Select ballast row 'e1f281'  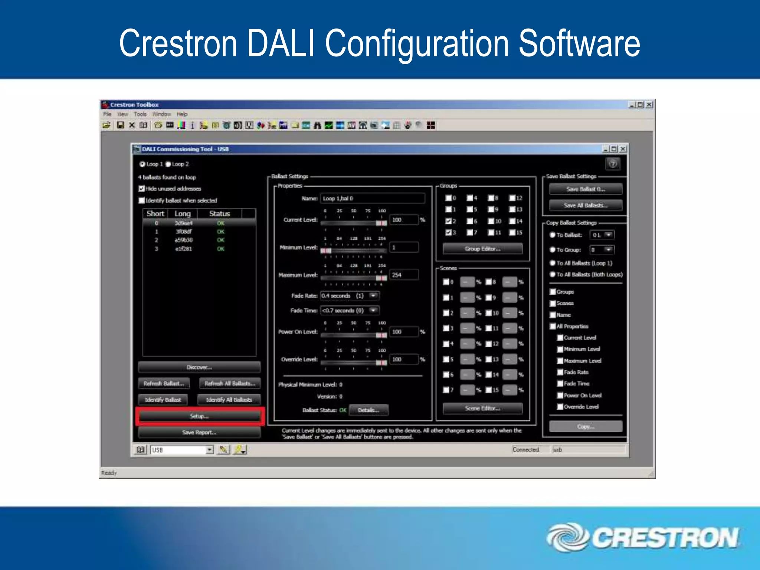click(x=199, y=249)
